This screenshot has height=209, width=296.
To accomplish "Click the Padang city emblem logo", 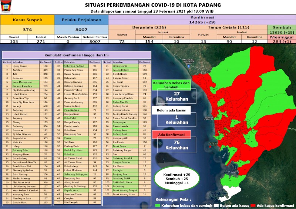I will 6,7.
